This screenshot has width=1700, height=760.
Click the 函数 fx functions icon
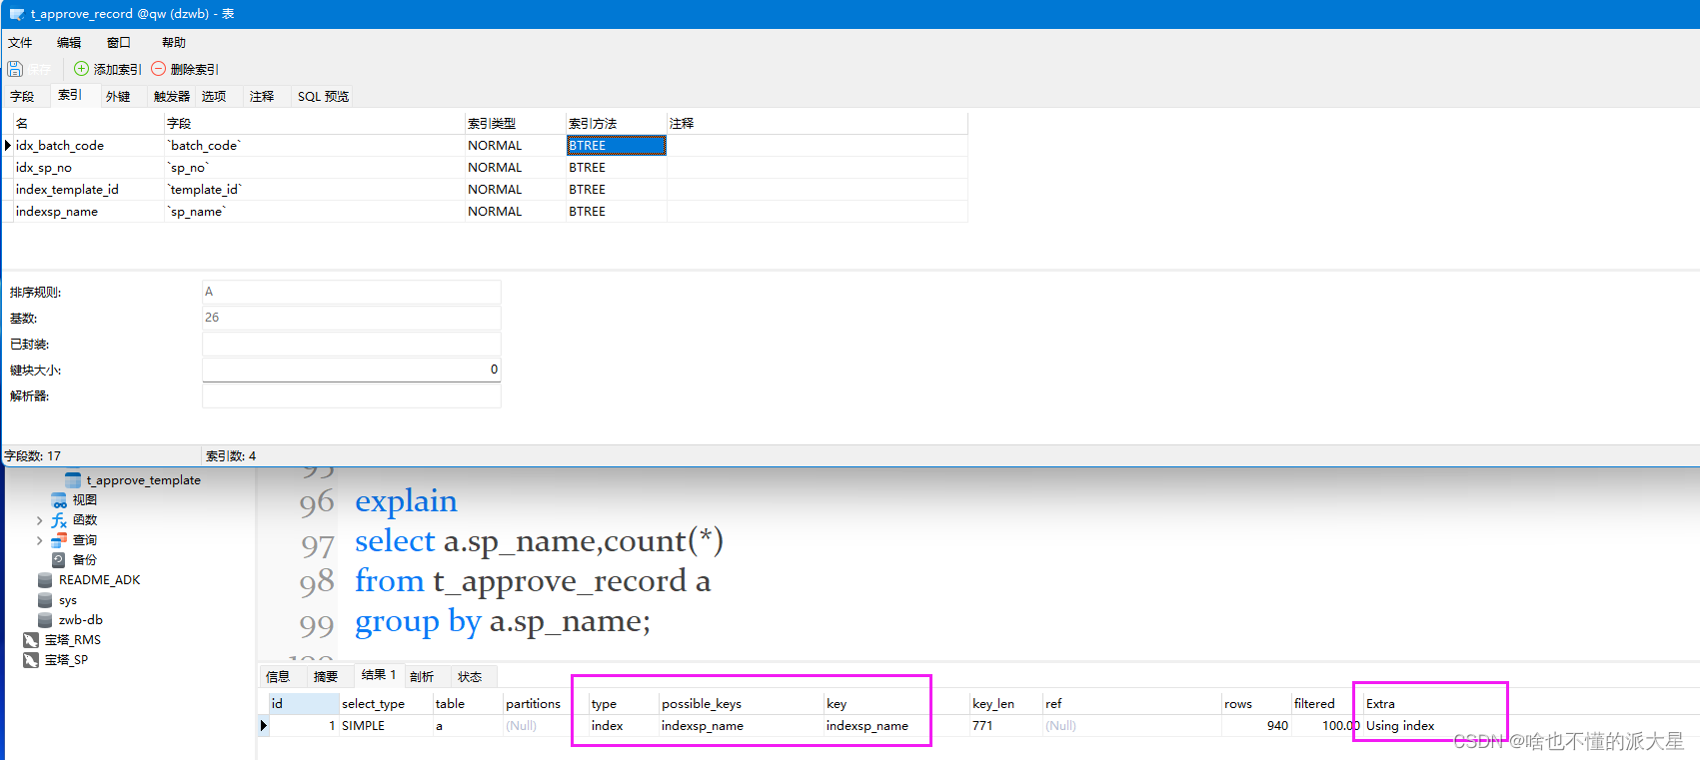60,520
